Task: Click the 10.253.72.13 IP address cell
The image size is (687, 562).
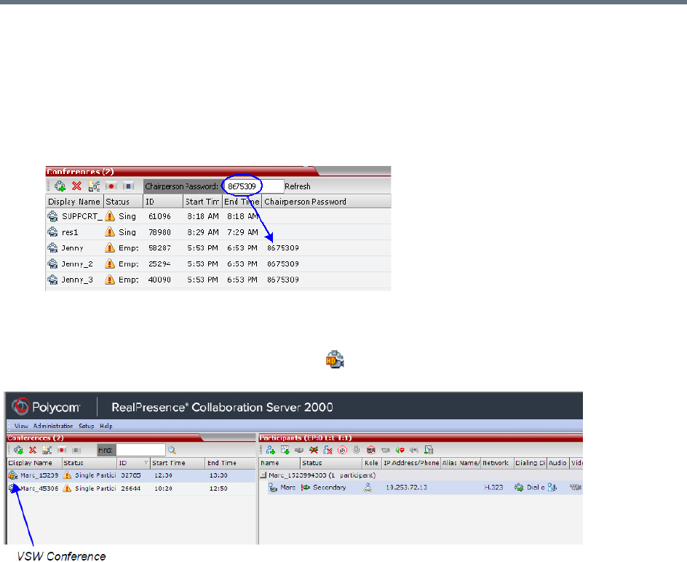Action: point(406,488)
